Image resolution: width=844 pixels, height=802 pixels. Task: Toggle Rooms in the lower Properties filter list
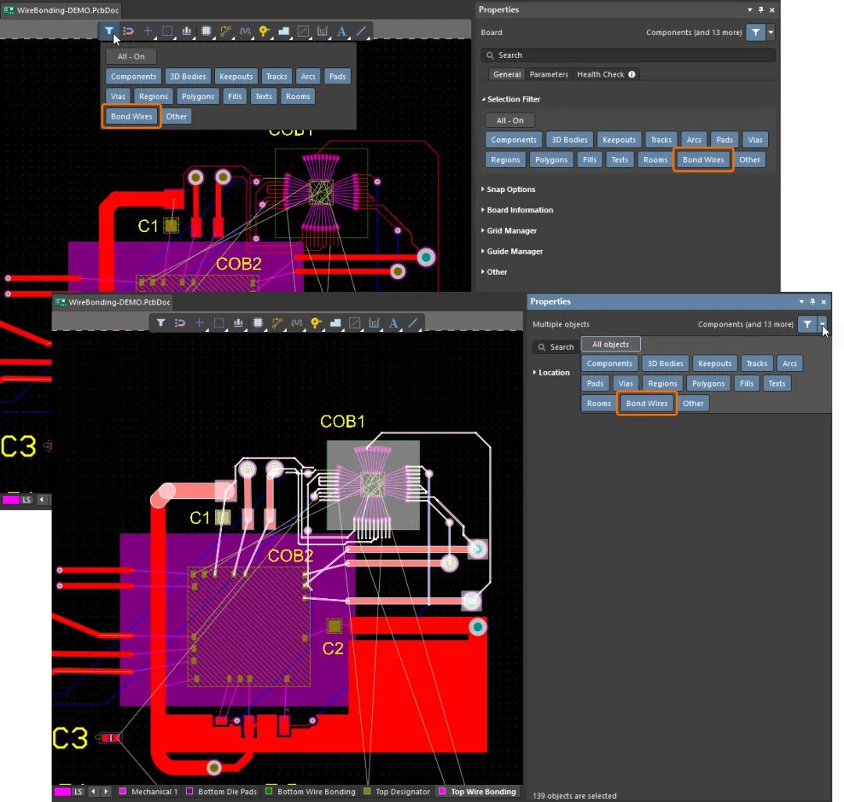[x=599, y=404]
